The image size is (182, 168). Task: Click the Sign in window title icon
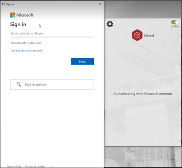click(3, 4)
